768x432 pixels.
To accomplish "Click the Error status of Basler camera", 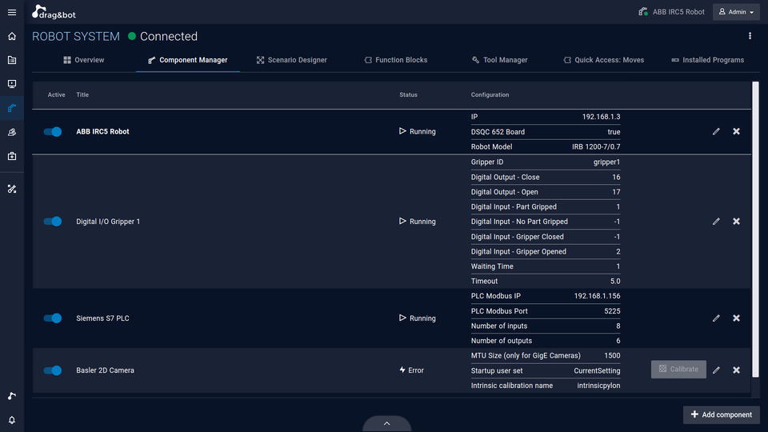I will [x=411, y=370].
